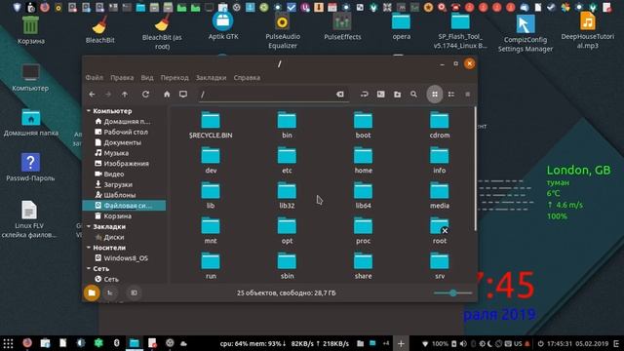This screenshot has width=624, height=351.
Task: Collapse the Закладки sidebar section
Action: 89,226
